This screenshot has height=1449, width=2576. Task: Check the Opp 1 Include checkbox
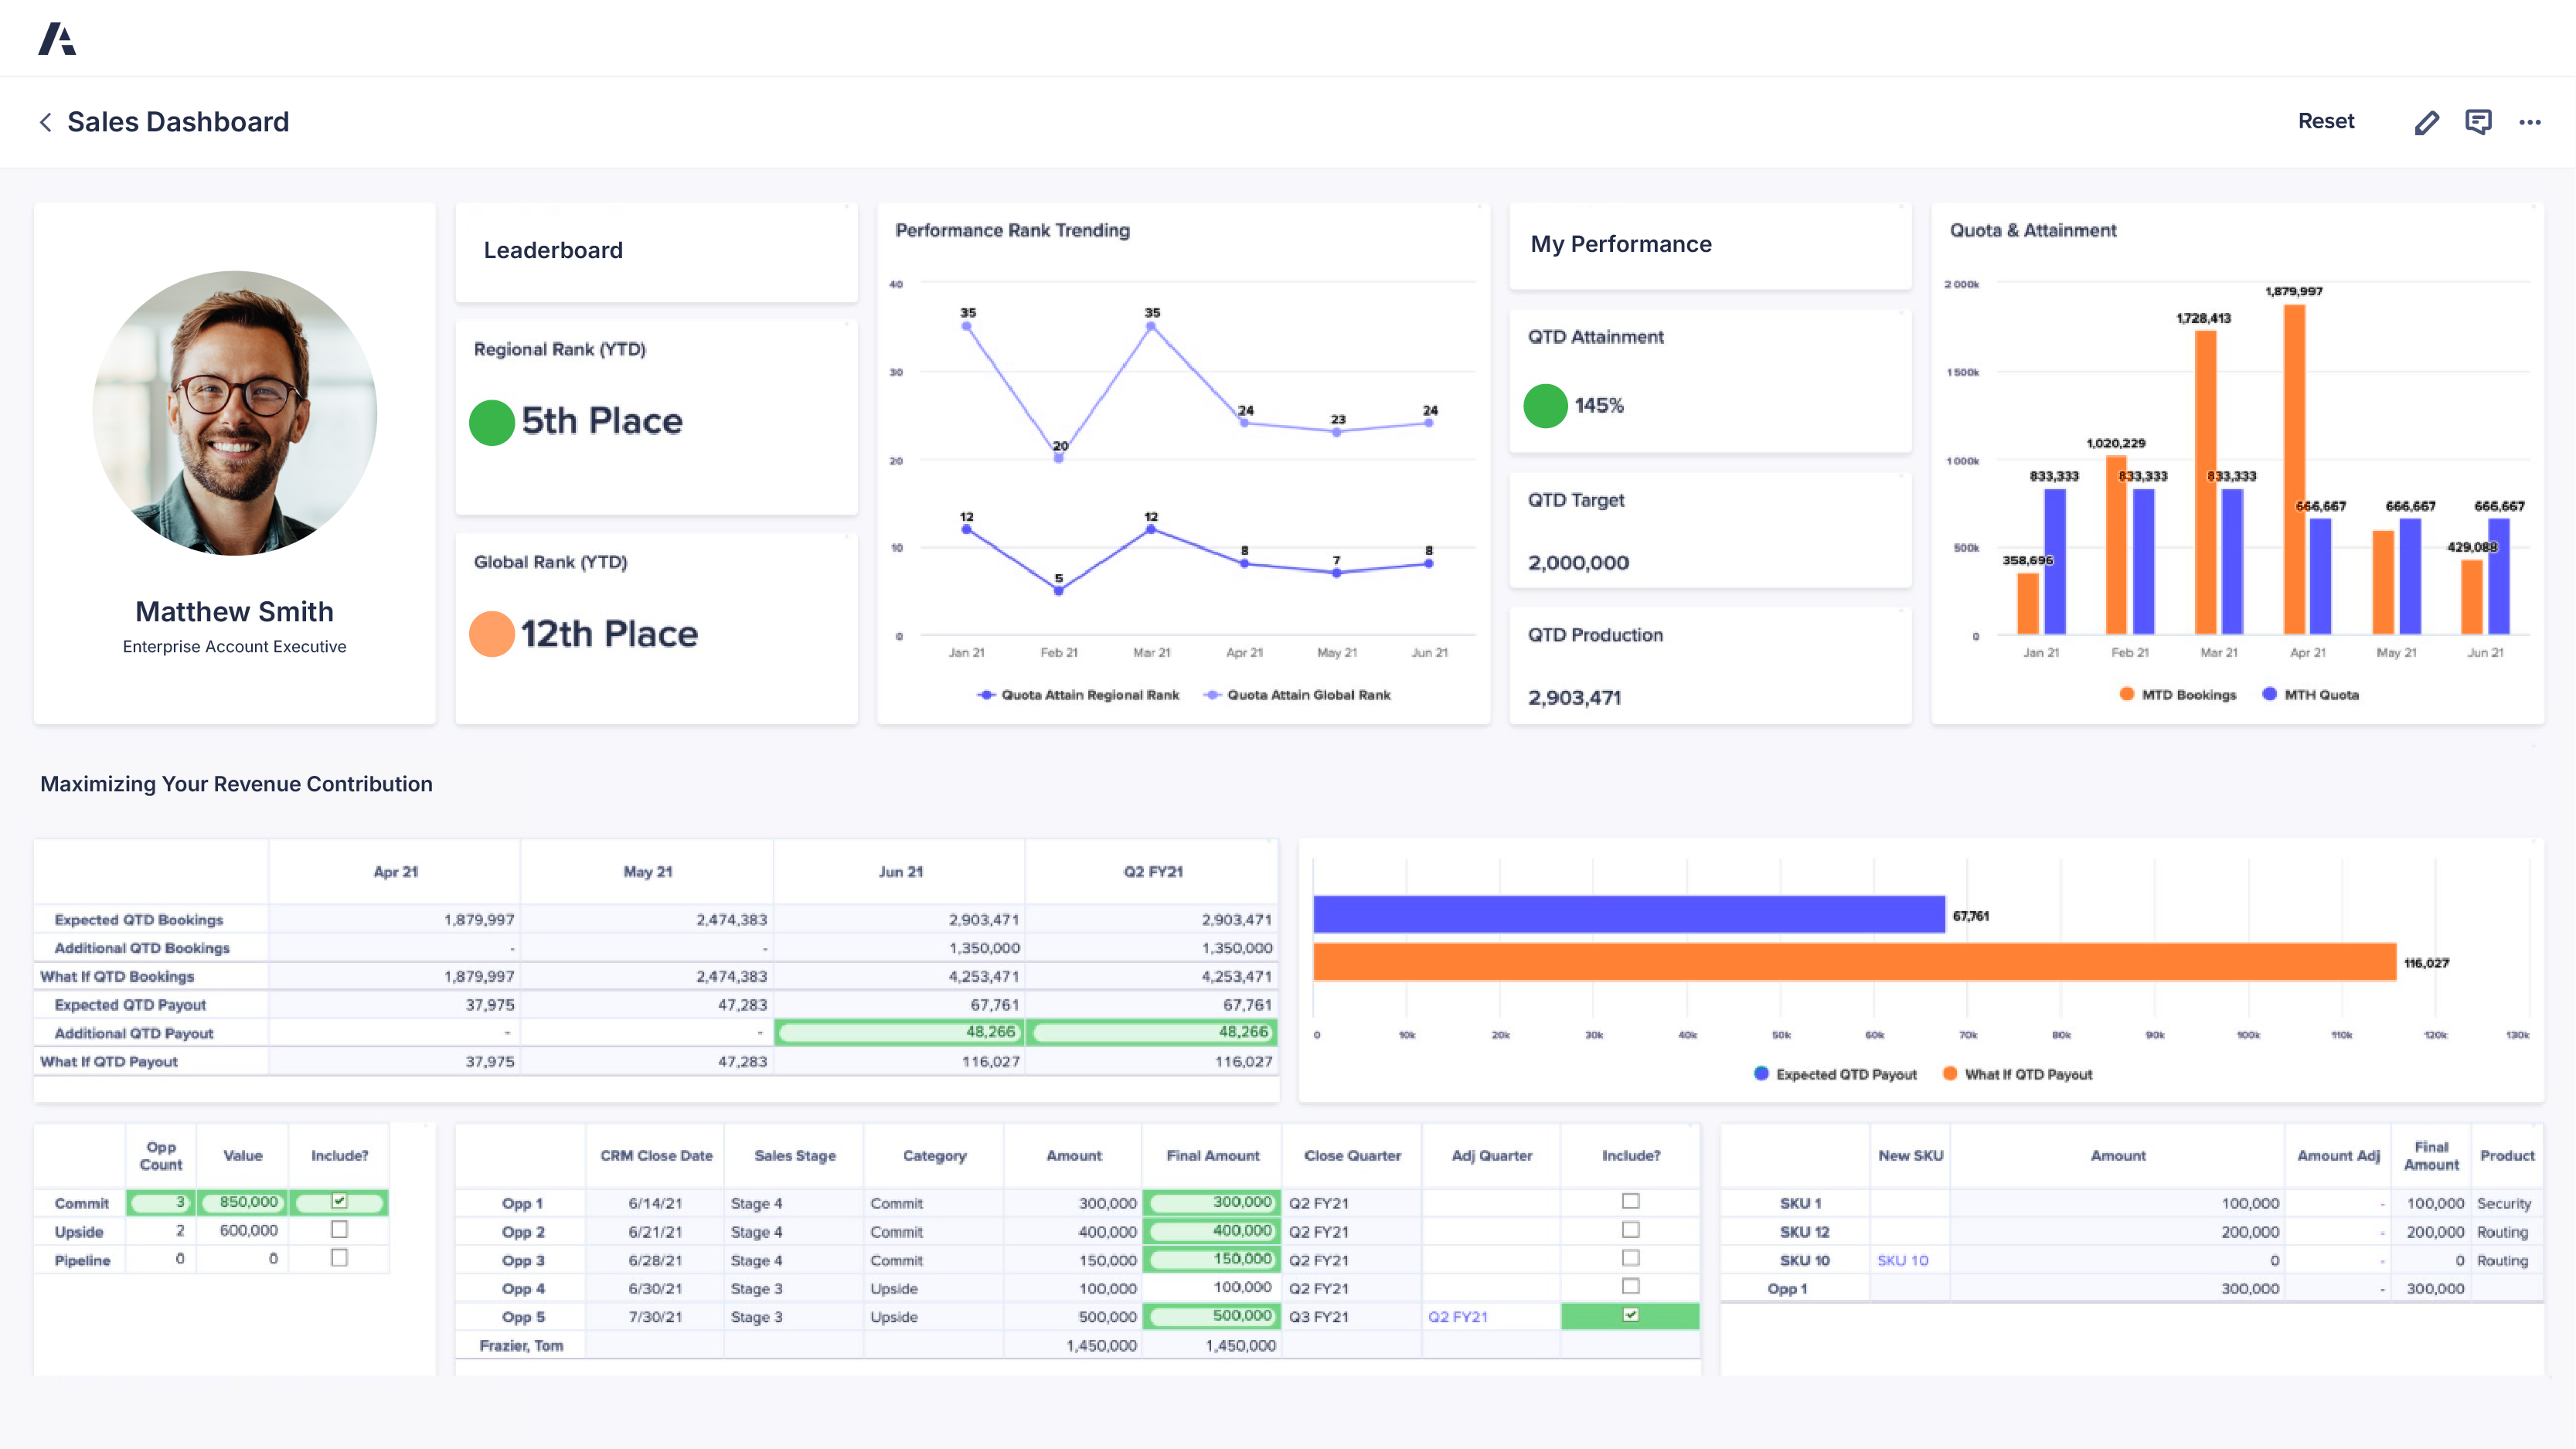coord(1630,1201)
